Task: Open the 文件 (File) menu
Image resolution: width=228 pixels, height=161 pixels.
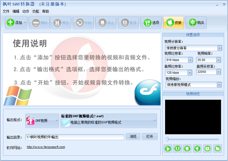Action: pos(6,11)
